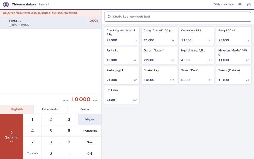254x159 pixels.
Task: Switch to Qaytarish tab
Action: (x=17, y=109)
